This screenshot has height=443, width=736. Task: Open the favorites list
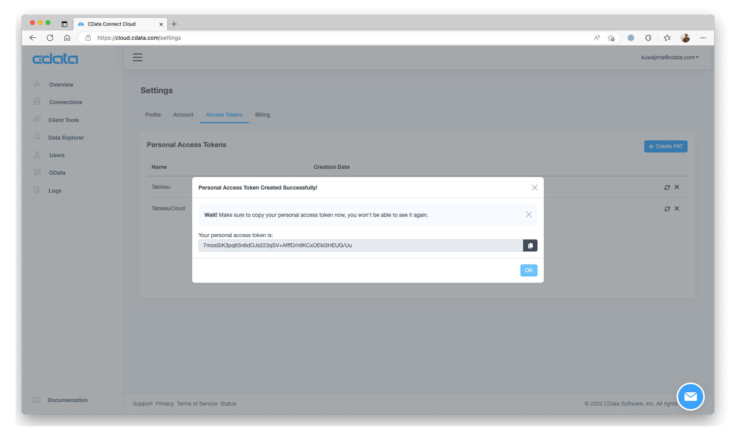(667, 38)
